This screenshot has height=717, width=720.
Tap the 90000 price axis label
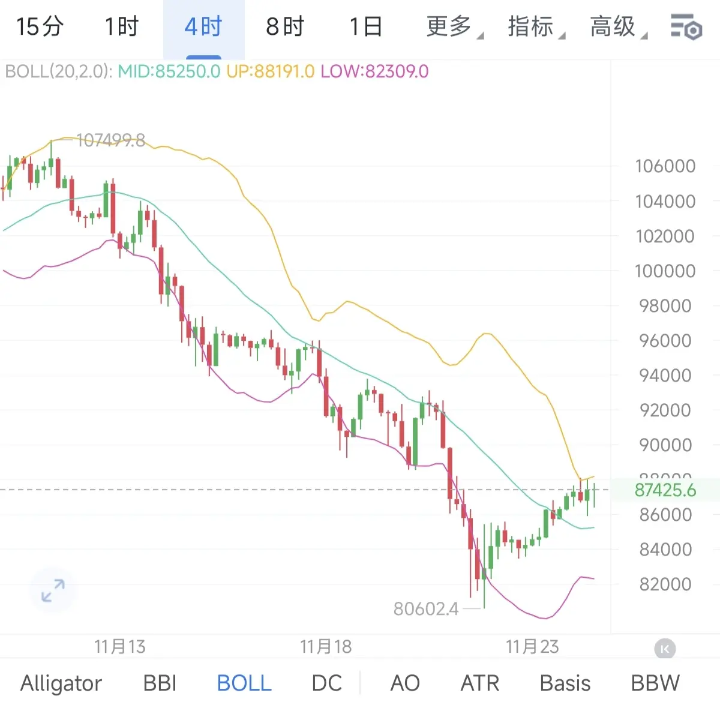click(665, 445)
